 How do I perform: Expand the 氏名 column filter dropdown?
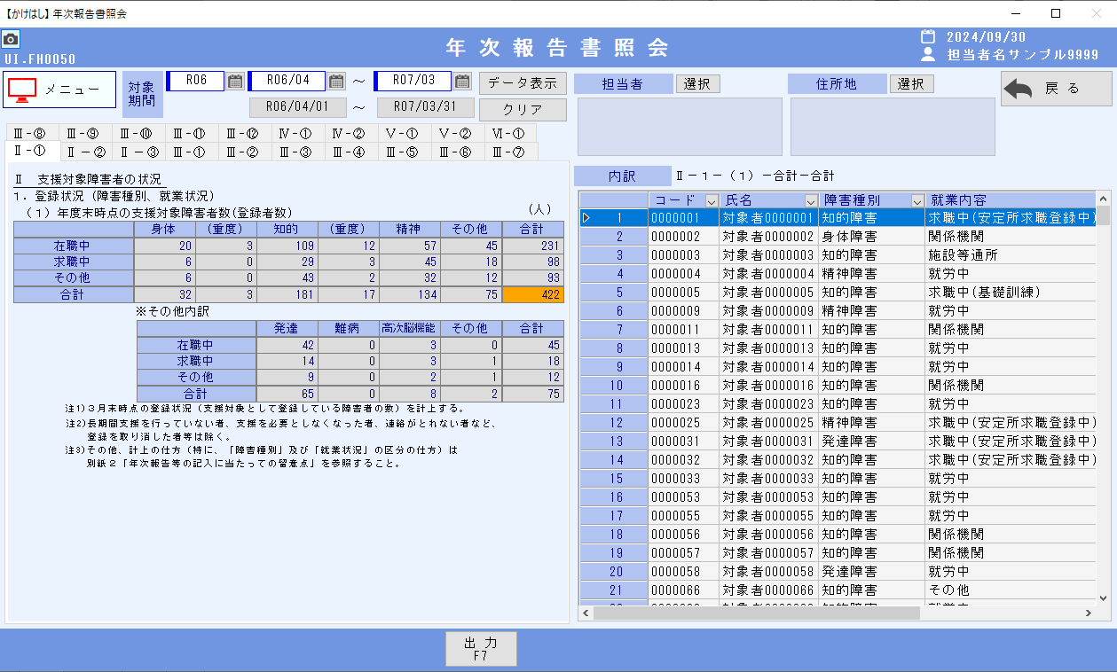[x=810, y=200]
